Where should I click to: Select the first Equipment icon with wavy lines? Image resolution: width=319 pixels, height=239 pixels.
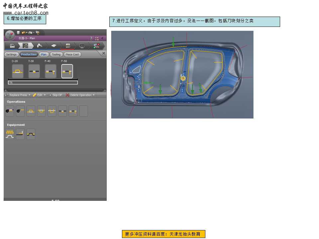(10, 134)
